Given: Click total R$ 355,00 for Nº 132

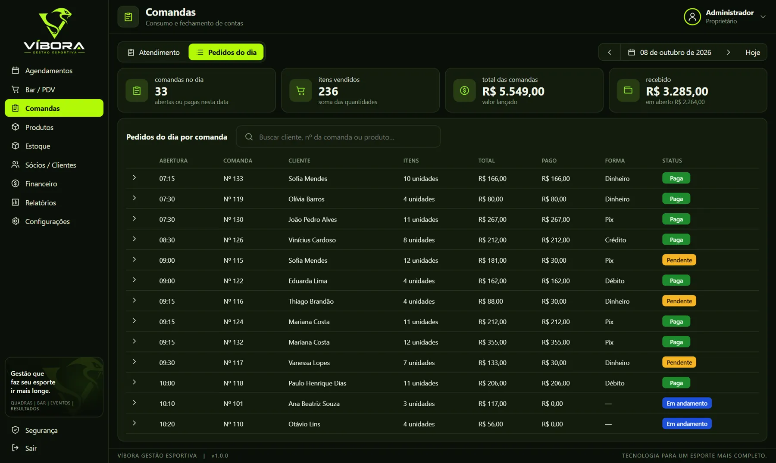Looking at the screenshot, I should point(492,342).
